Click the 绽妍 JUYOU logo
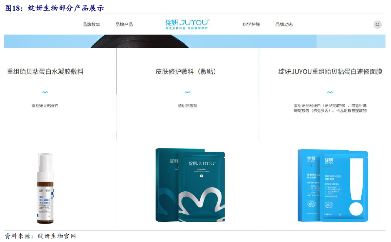391x242 pixels. (187, 24)
